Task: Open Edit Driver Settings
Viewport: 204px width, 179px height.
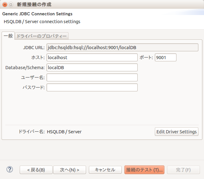Action: pyautogui.click(x=176, y=132)
